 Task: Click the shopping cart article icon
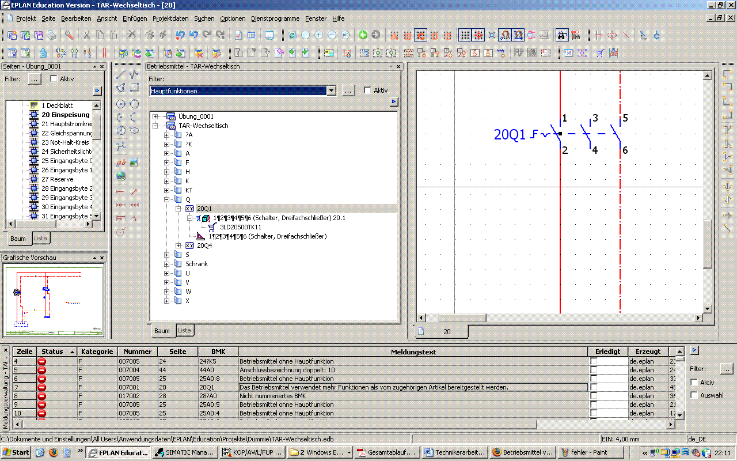point(601,53)
